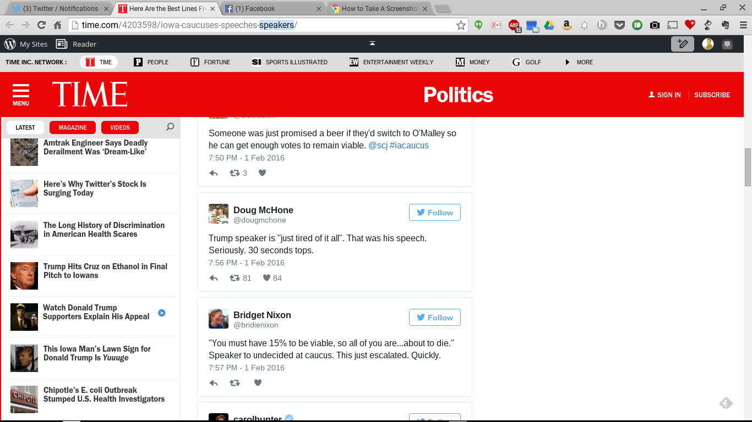Click the red heart plus extension

(690, 24)
